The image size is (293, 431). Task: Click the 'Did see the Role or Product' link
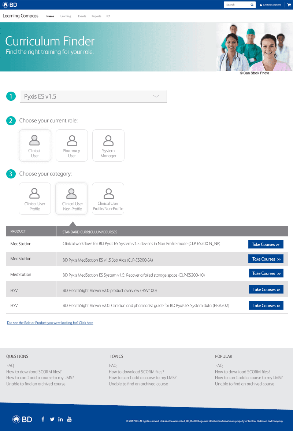pos(50,323)
